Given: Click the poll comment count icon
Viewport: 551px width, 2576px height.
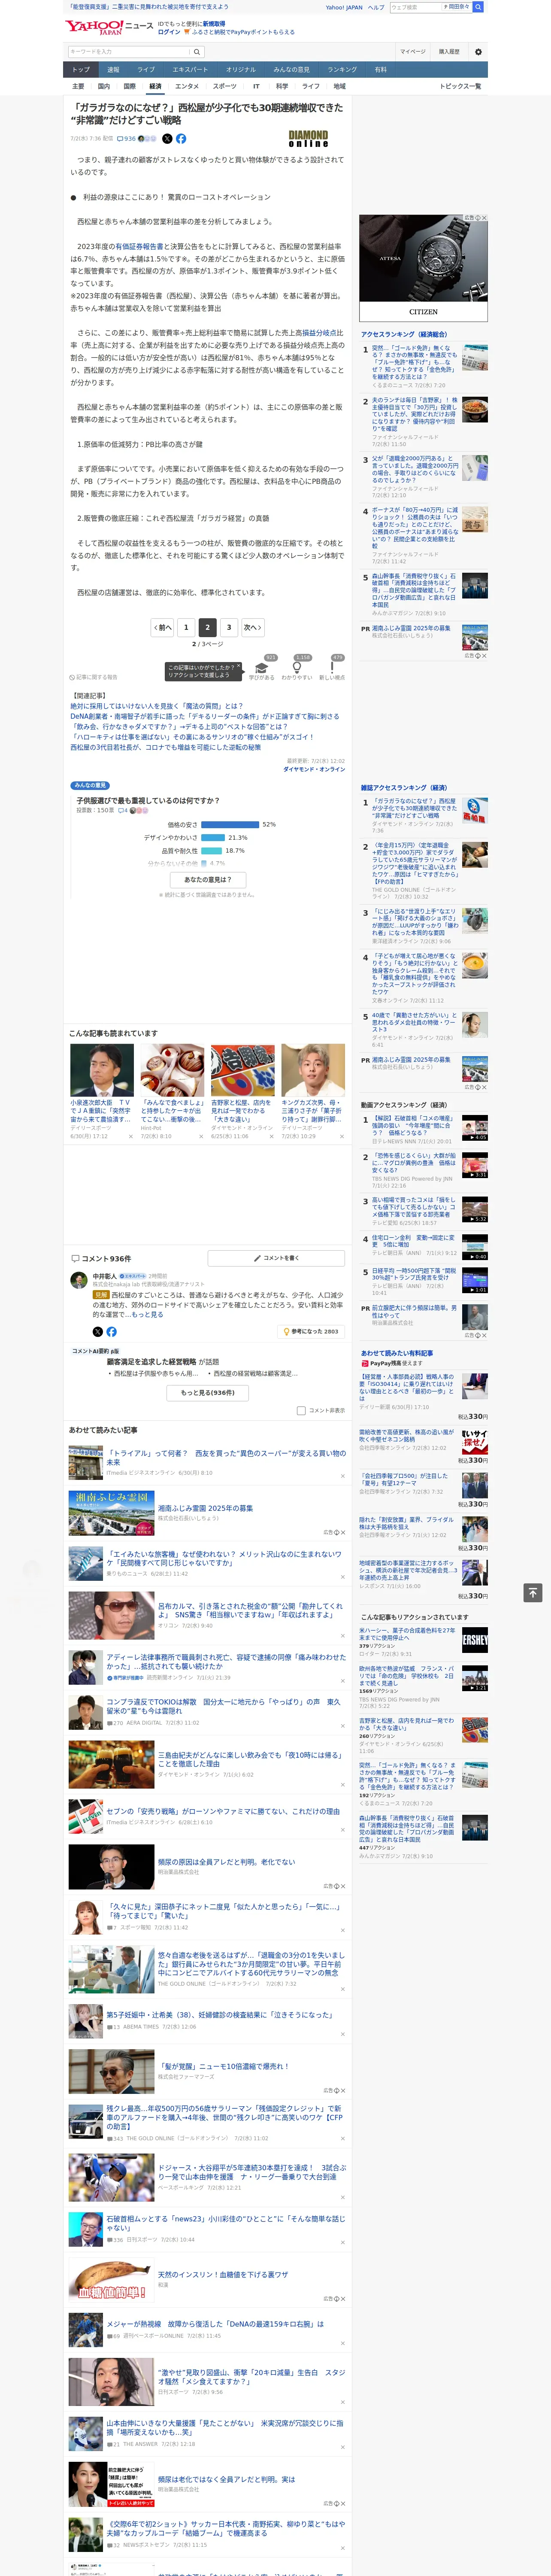Looking at the screenshot, I should click(123, 810).
